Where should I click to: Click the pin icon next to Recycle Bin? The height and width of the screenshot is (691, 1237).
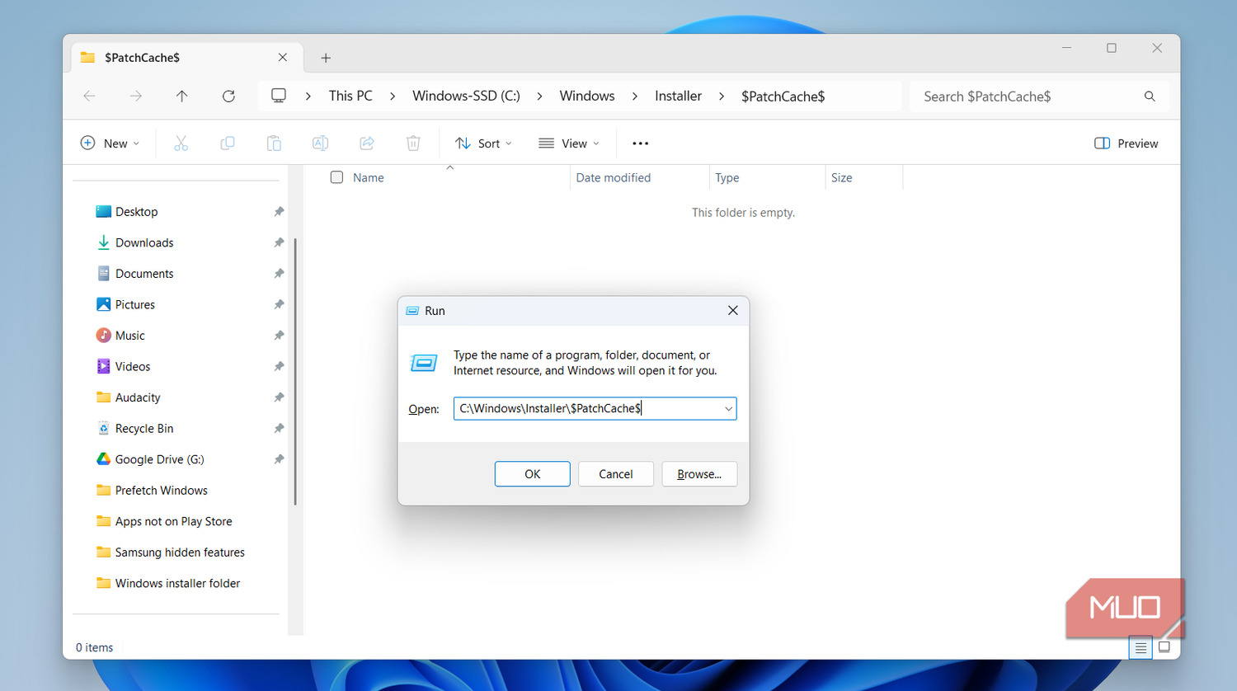pyautogui.click(x=279, y=429)
